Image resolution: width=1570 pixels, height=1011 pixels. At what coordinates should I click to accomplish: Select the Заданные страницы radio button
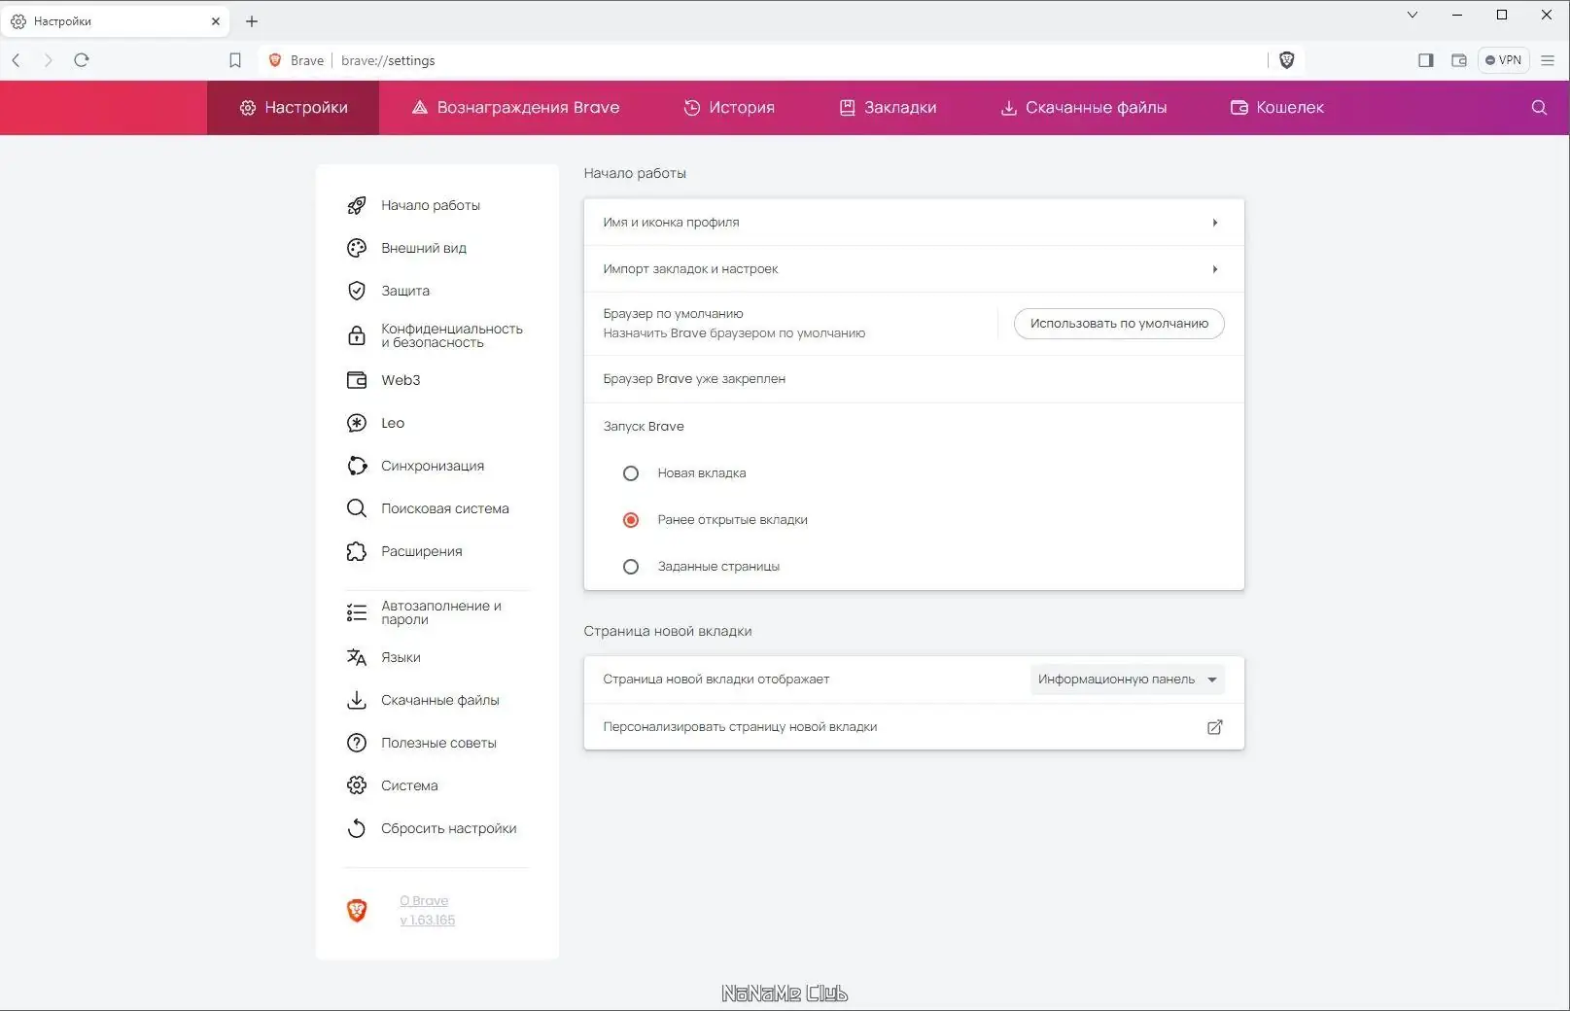(x=631, y=567)
